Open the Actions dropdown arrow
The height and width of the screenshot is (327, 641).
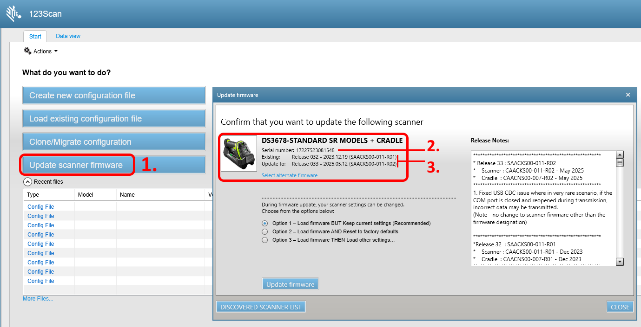[x=56, y=51]
